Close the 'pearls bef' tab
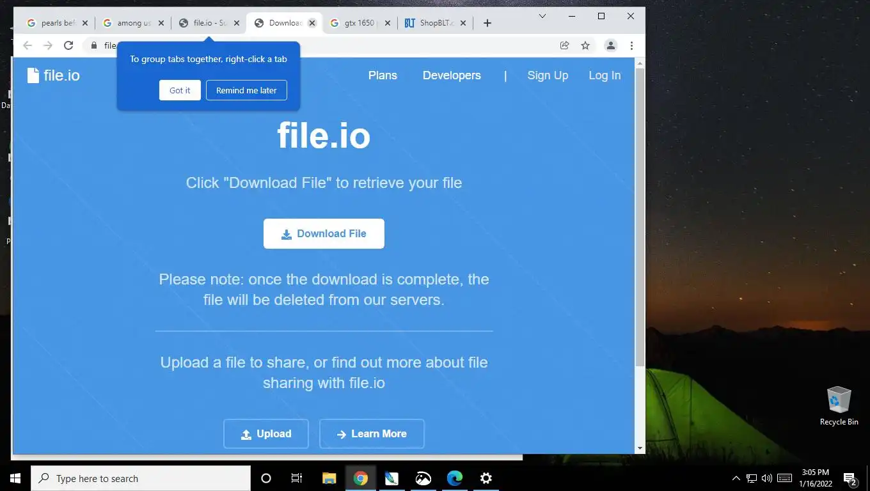Viewport: 870px width, 491px height. (85, 23)
